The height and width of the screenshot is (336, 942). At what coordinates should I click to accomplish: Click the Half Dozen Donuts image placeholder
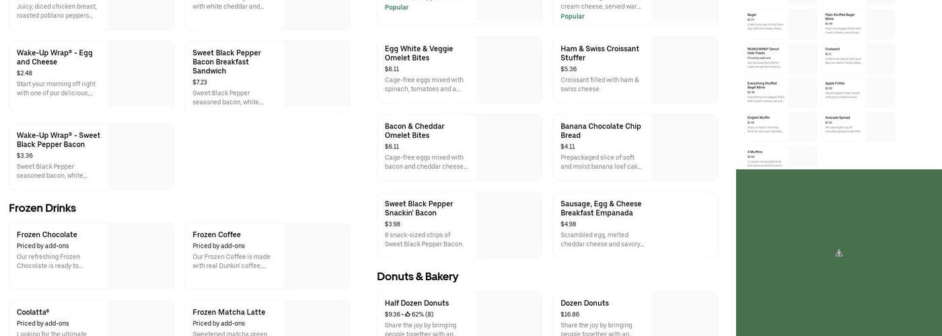tap(508, 314)
